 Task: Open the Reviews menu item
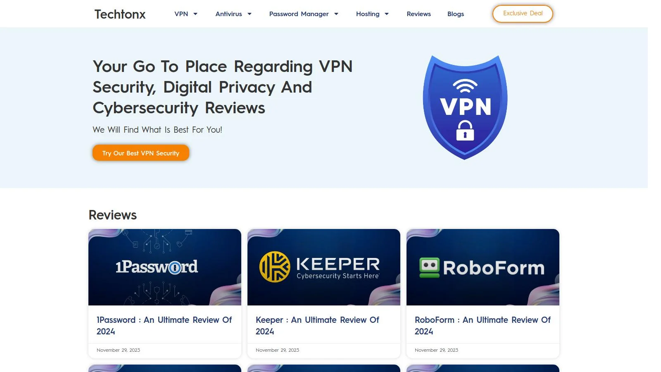pos(418,14)
